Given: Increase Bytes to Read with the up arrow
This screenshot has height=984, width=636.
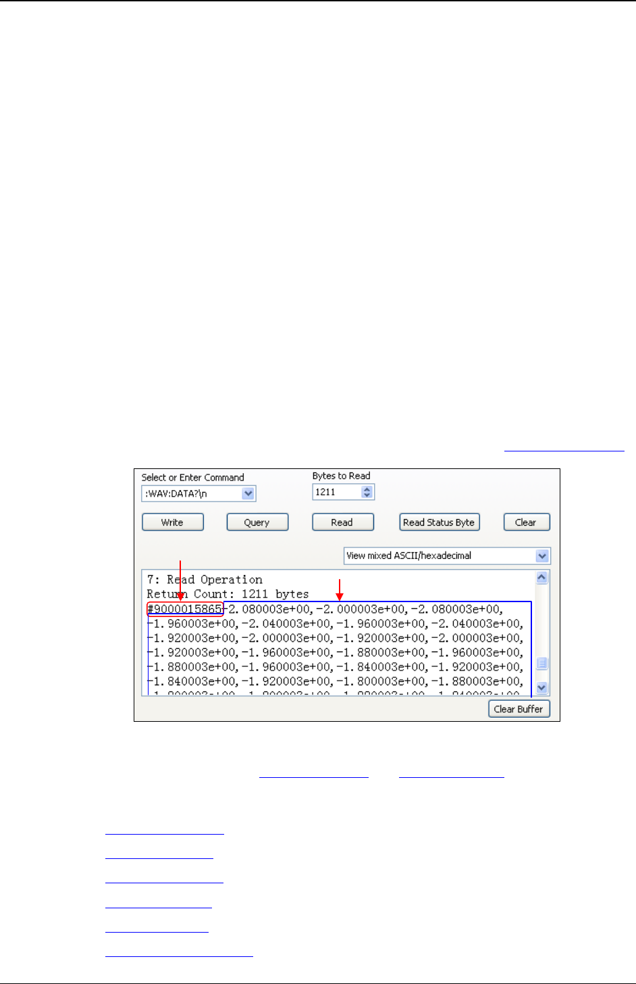Looking at the screenshot, I should [367, 489].
